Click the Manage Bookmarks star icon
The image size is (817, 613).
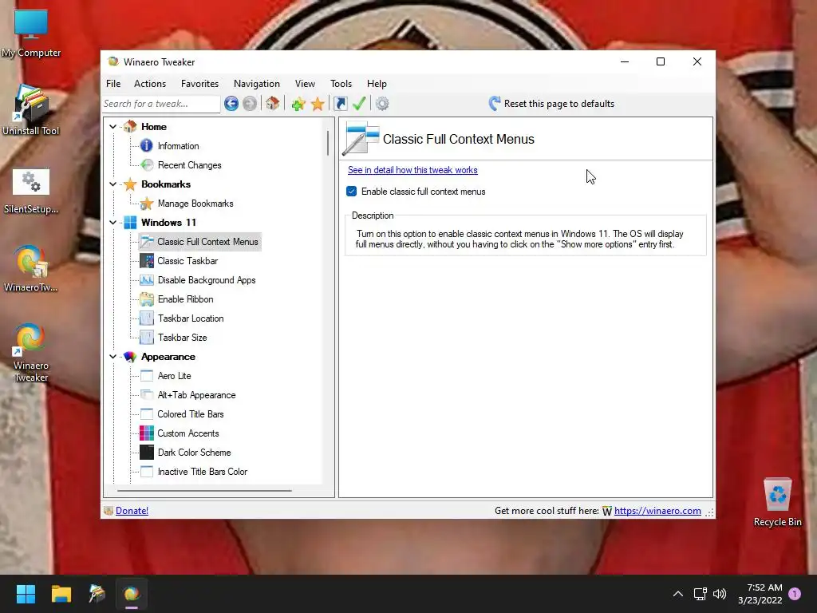click(147, 204)
